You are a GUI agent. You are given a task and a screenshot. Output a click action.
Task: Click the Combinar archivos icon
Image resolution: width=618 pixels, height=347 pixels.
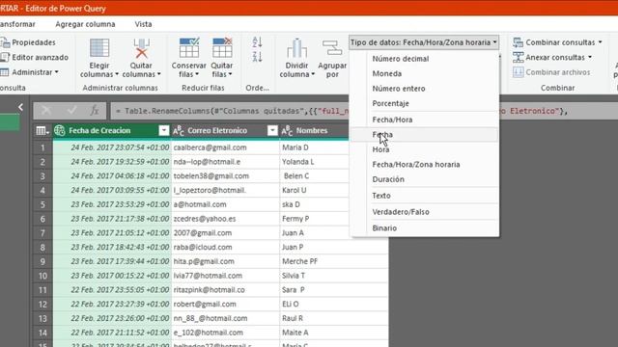click(518, 72)
